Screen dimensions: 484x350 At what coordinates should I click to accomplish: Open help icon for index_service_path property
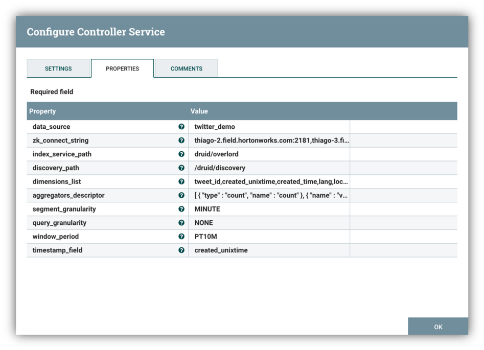181,154
